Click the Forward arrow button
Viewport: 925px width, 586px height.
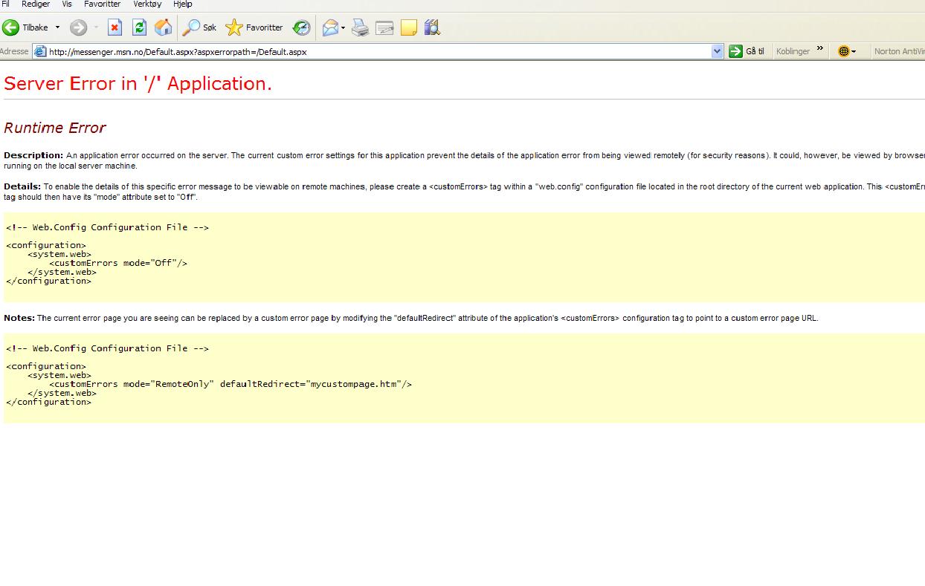tap(78, 28)
